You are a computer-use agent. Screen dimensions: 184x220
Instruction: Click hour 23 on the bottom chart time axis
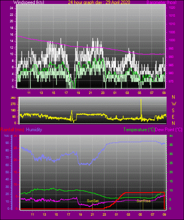pos(104,214)
